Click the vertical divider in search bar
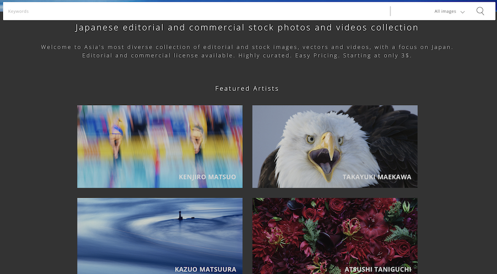The image size is (497, 274). click(390, 11)
